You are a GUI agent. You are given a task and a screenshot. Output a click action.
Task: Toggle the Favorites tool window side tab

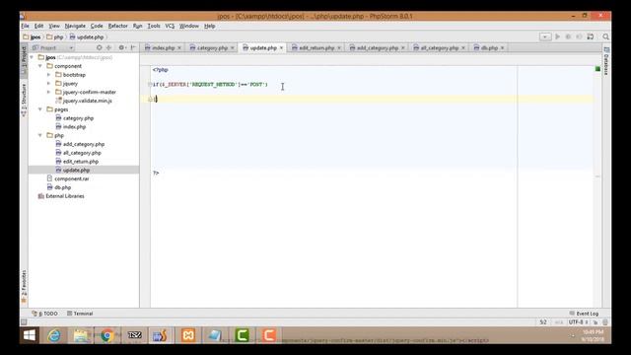[x=24, y=287]
